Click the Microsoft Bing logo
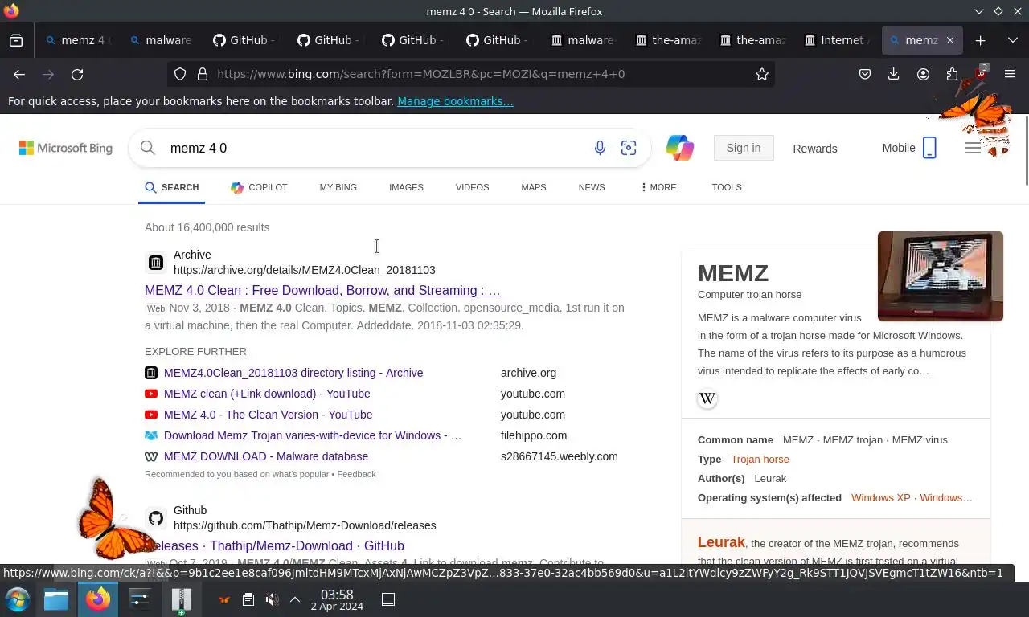 [66, 148]
